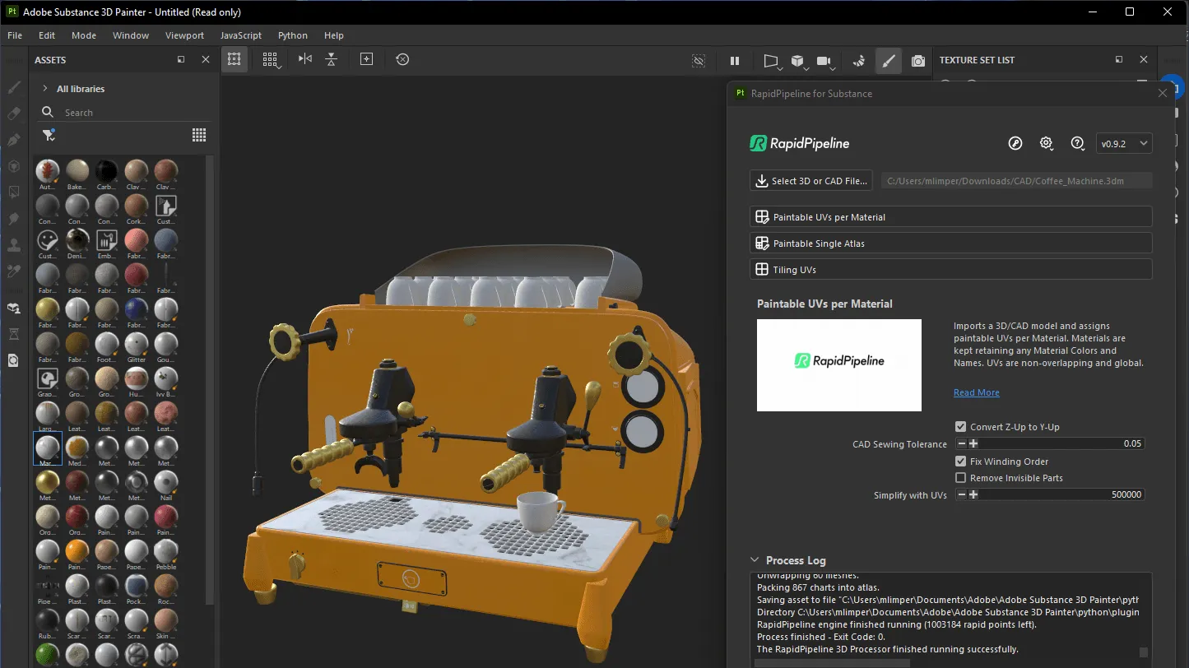Image resolution: width=1189 pixels, height=668 pixels.
Task: Toggle the selection frame viewport tool
Action: [x=235, y=59]
